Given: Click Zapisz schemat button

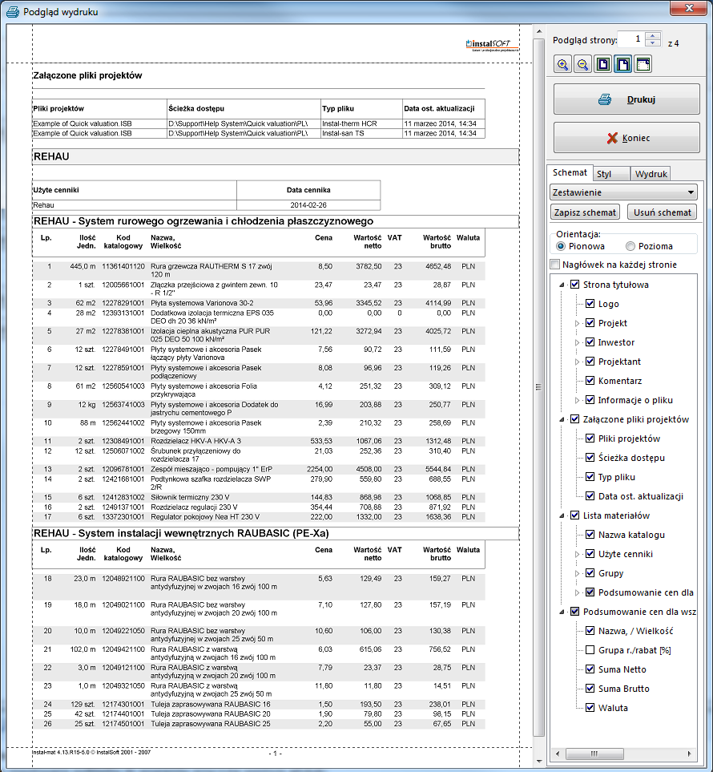Looking at the screenshot, I should click(x=586, y=212).
